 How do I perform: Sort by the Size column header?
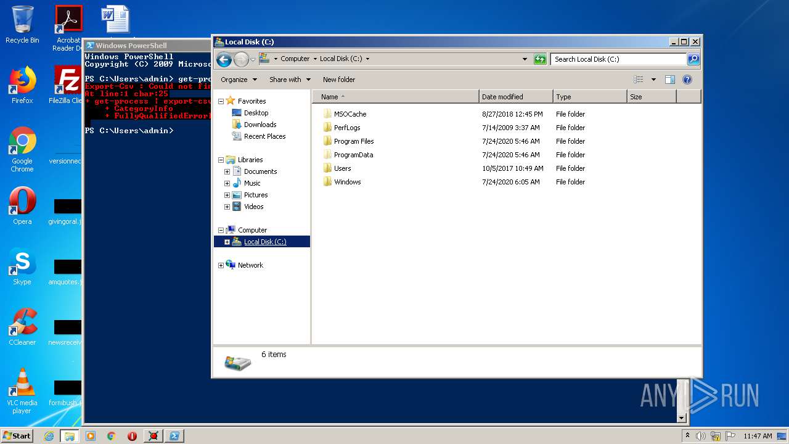(651, 97)
